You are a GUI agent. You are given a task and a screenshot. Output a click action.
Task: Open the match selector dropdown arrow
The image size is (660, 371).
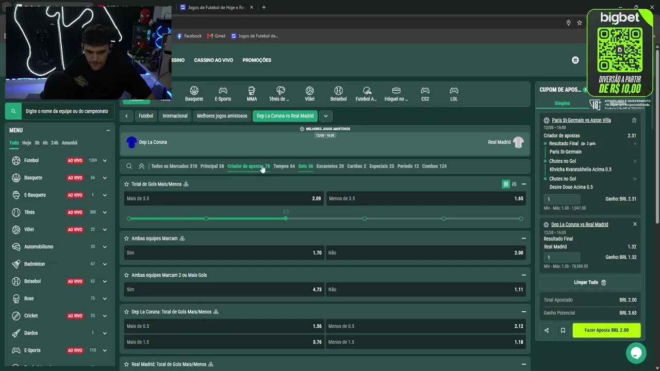click(325, 116)
